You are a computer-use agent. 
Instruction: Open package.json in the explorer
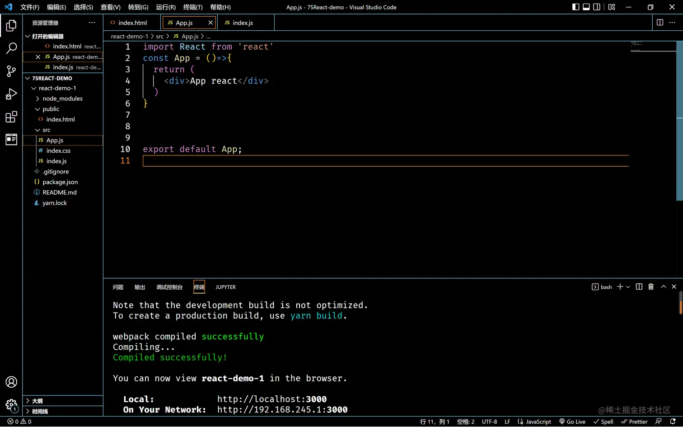[x=60, y=182]
